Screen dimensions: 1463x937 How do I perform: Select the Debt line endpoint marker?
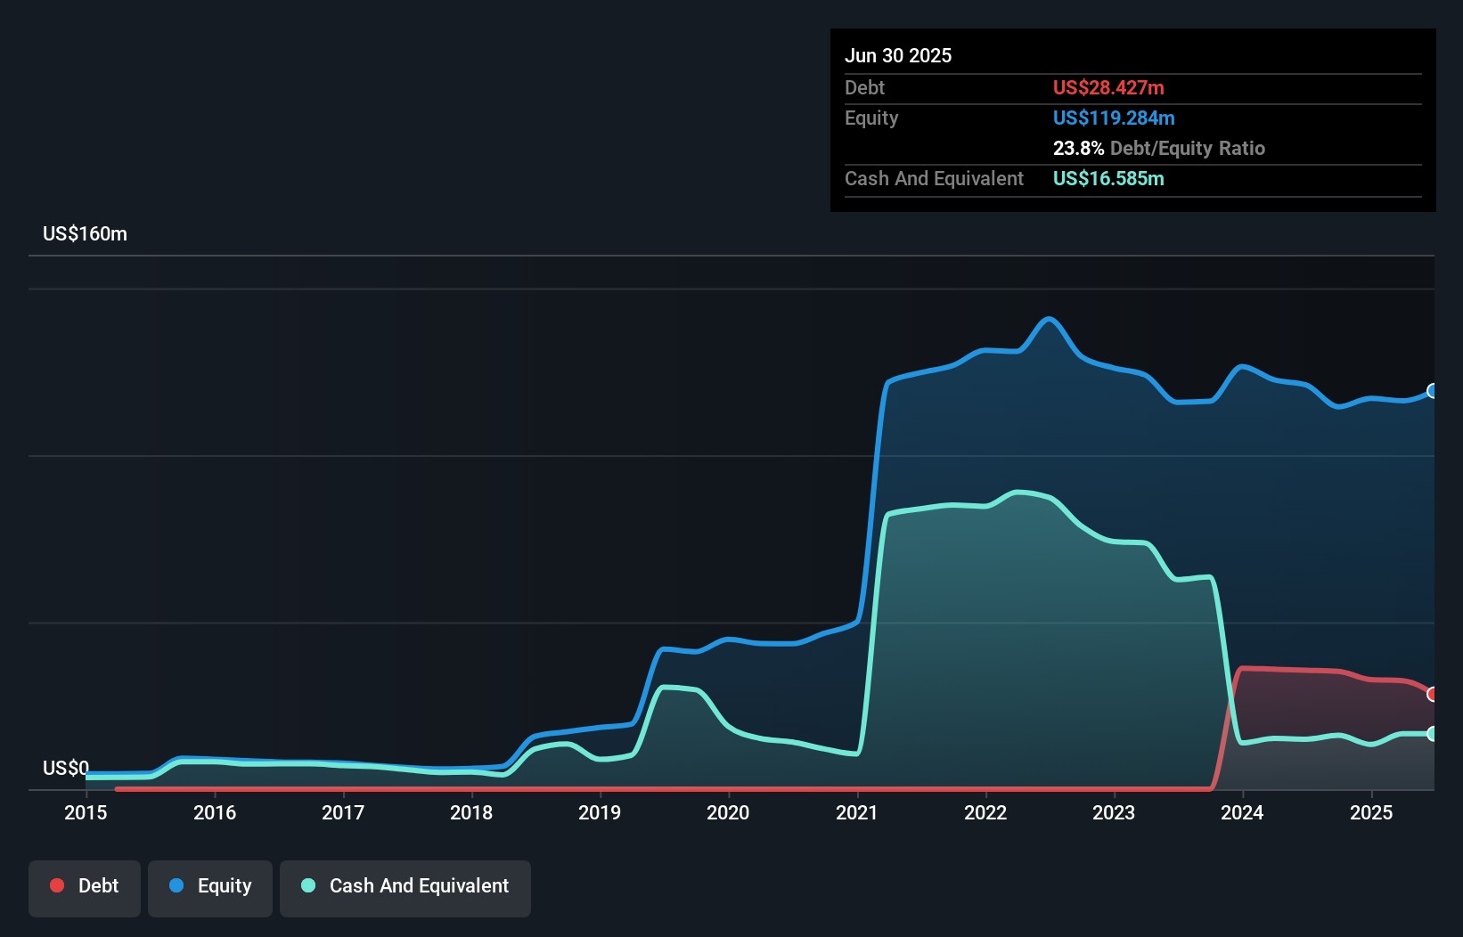[1433, 693]
